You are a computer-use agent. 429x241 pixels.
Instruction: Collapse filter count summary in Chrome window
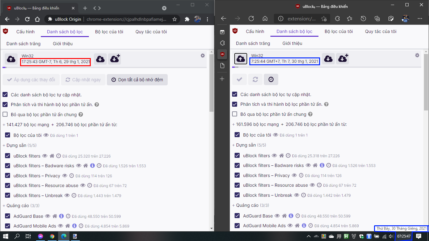(x=4, y=125)
